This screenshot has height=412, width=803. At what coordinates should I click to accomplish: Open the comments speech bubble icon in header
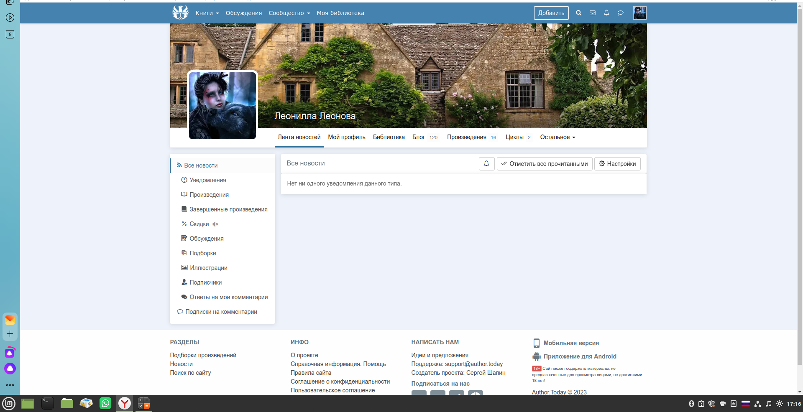[x=620, y=13]
